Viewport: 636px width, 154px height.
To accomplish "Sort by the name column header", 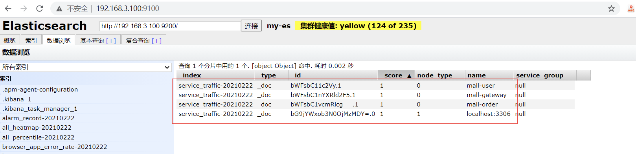I will coord(489,75).
